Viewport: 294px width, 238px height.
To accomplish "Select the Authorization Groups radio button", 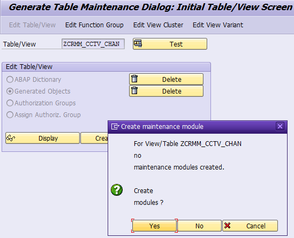I will (x=10, y=103).
